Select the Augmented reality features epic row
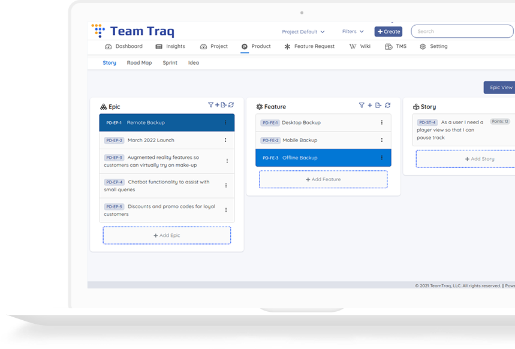Viewport: 515px width, 349px height. [x=167, y=161]
